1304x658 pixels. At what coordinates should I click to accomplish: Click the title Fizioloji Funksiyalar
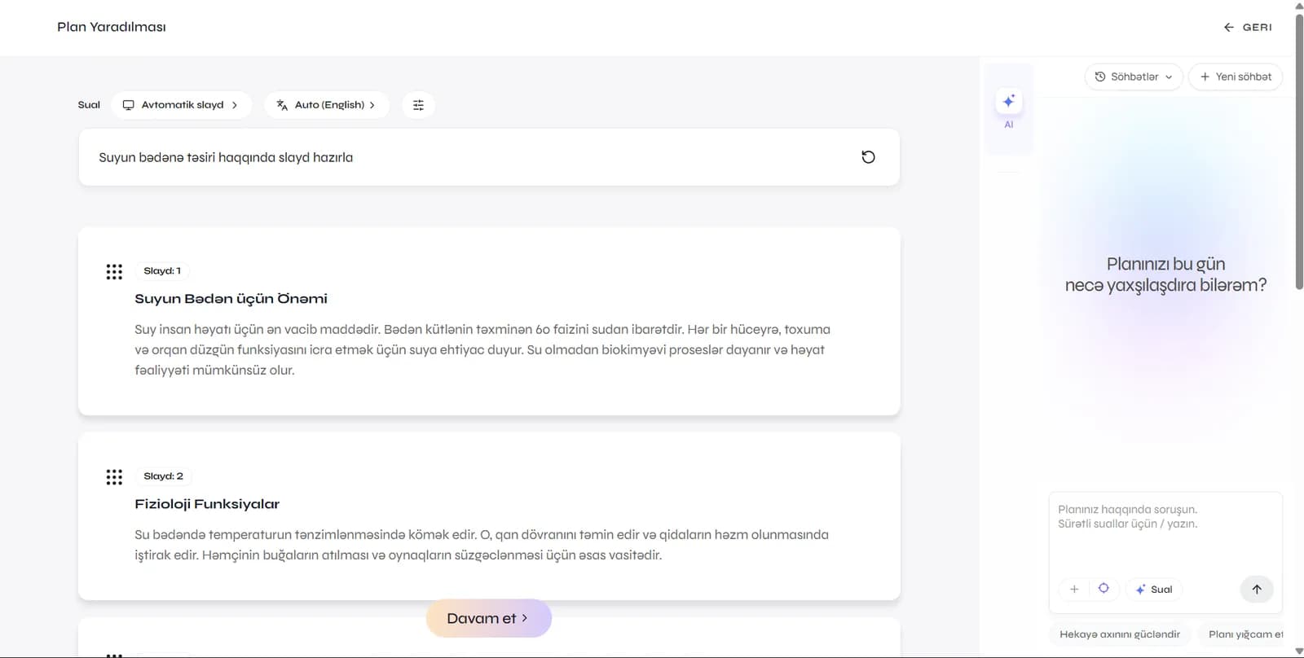click(x=207, y=504)
